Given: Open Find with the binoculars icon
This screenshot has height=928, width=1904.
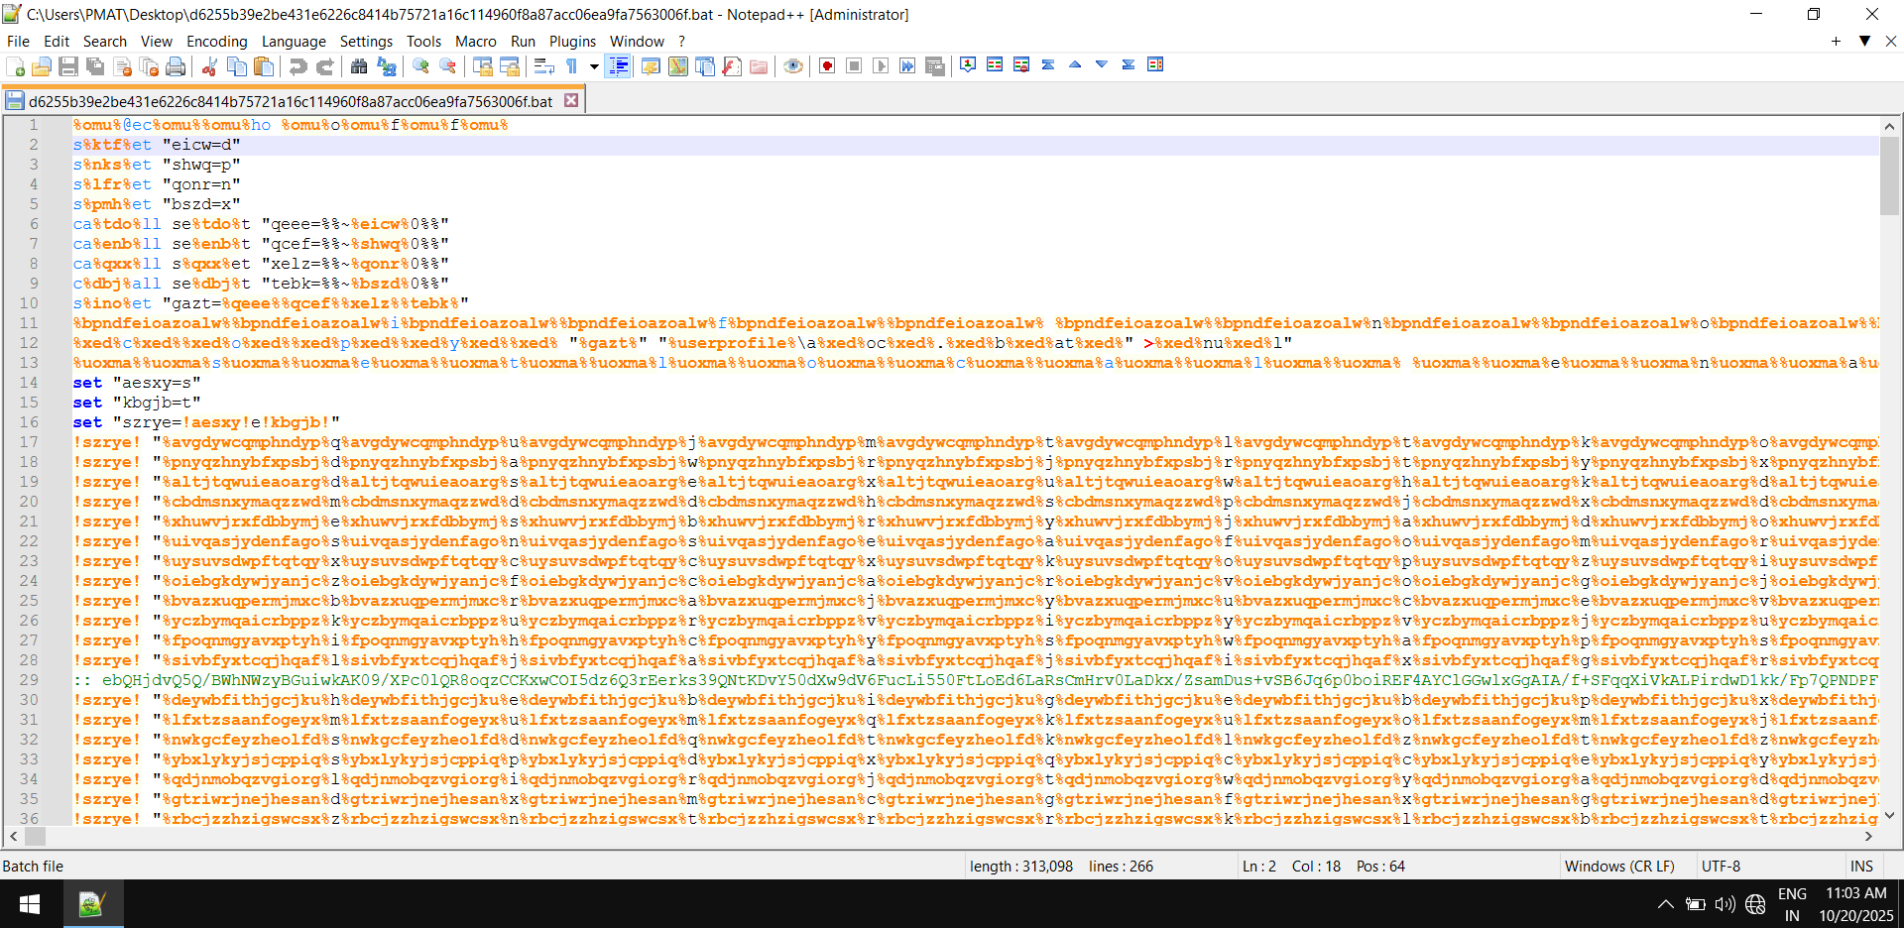Looking at the screenshot, I should click(x=359, y=66).
